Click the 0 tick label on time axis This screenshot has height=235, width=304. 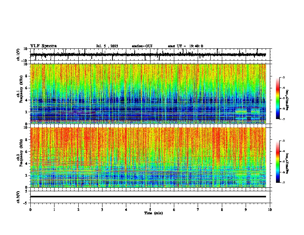30,210
